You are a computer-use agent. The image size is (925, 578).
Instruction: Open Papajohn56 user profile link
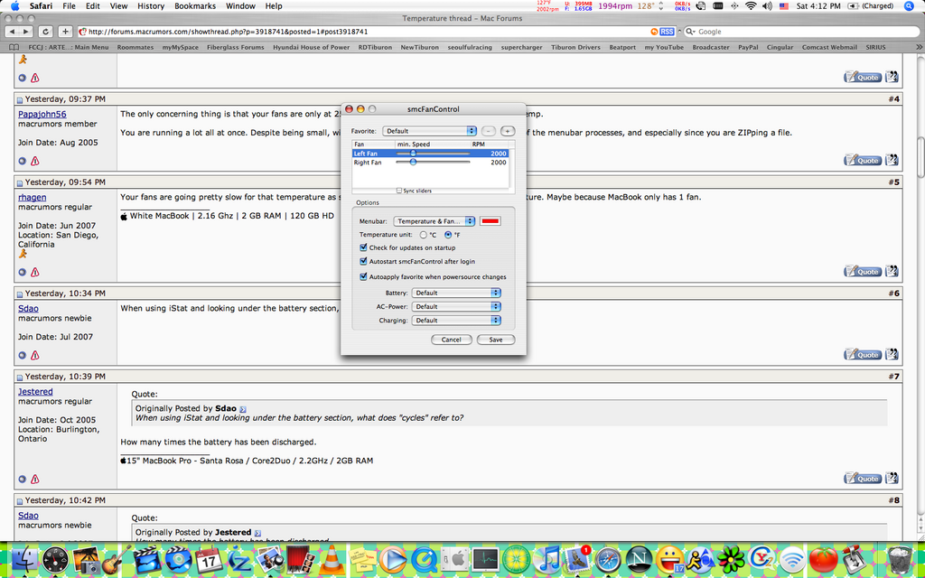tap(42, 114)
